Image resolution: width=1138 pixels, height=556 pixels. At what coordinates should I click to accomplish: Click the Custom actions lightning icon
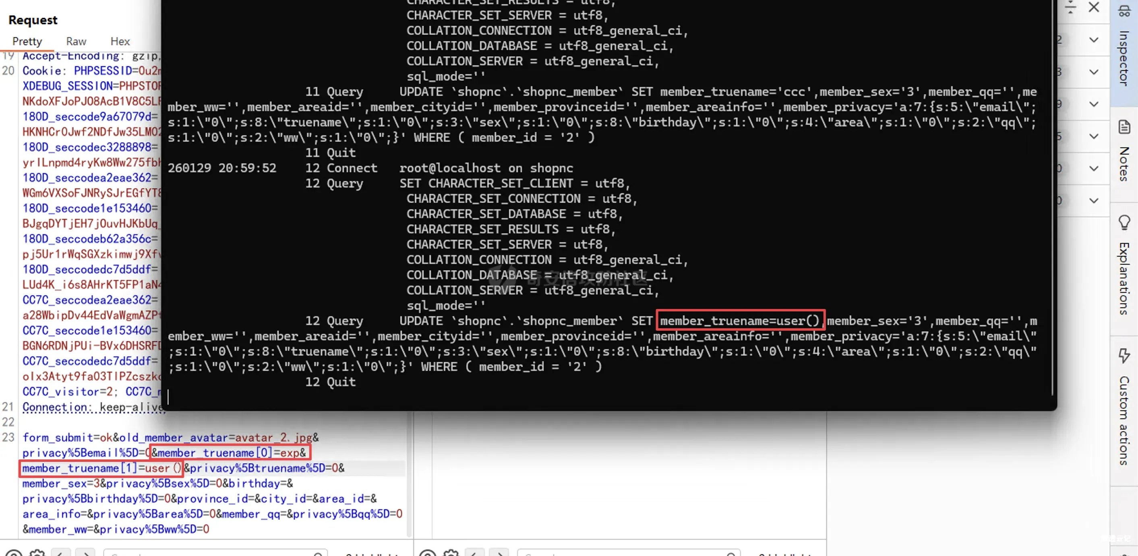pyautogui.click(x=1124, y=356)
